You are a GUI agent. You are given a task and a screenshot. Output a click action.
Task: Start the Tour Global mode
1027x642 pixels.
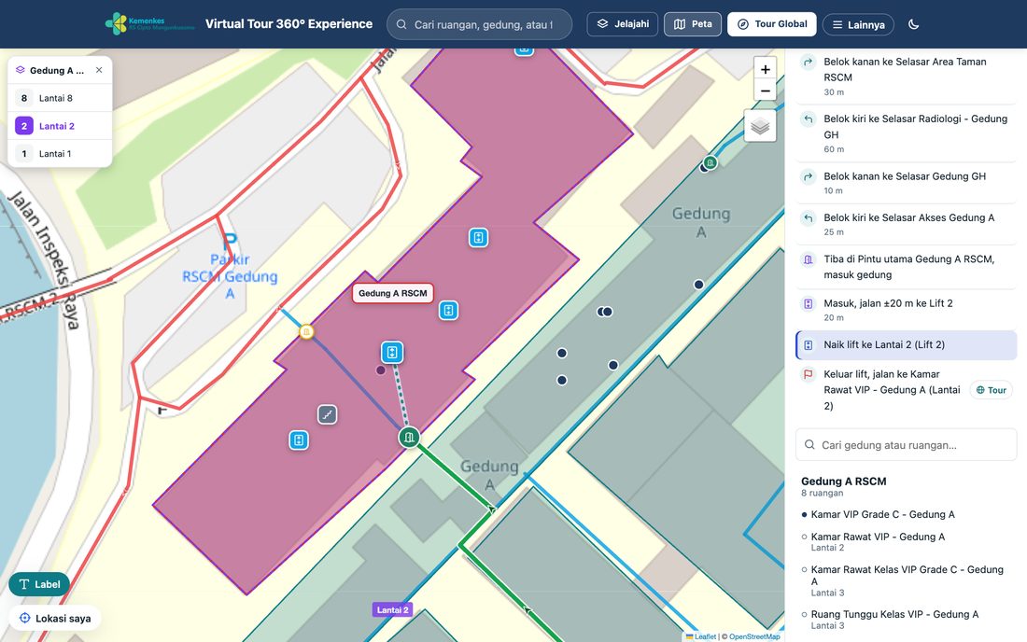771,24
